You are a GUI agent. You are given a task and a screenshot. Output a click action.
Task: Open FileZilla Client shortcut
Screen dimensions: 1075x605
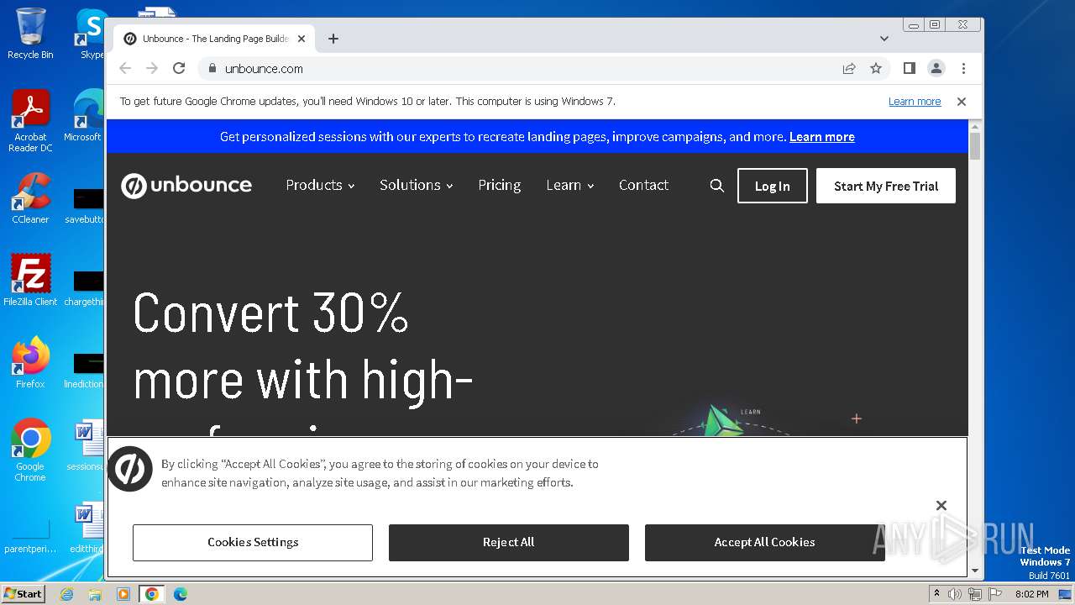click(x=30, y=280)
